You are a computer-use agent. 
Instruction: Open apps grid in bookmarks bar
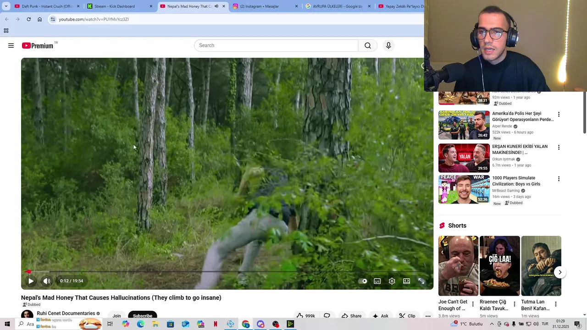point(6,31)
